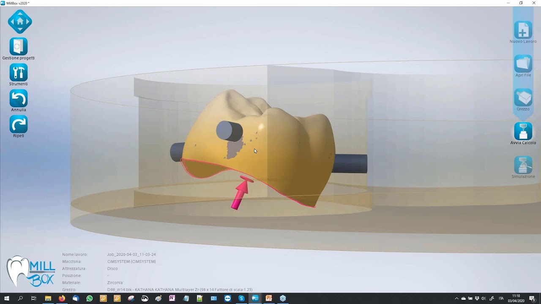The width and height of the screenshot is (541, 304).
Task: Start Avvia Calcolo
Action: [x=523, y=131]
